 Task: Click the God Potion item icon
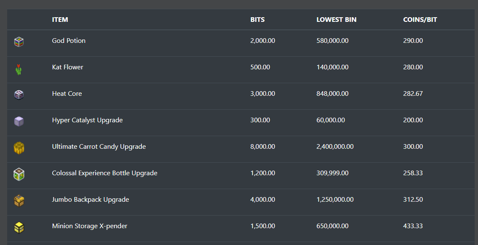19,42
